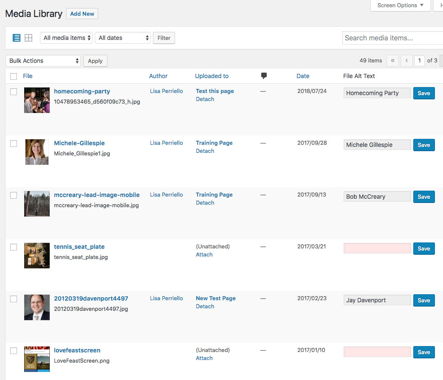Open Lisa Perriello author link in homecoming-party row

[x=166, y=91]
